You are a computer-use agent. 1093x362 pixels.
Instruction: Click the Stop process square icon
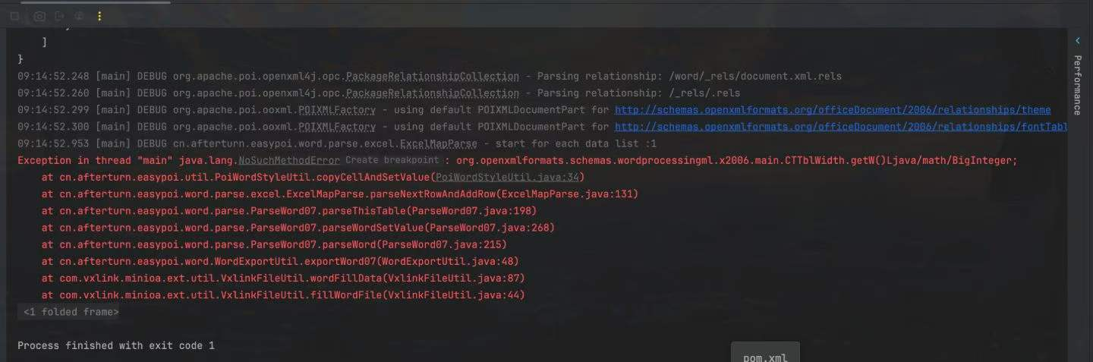[15, 16]
